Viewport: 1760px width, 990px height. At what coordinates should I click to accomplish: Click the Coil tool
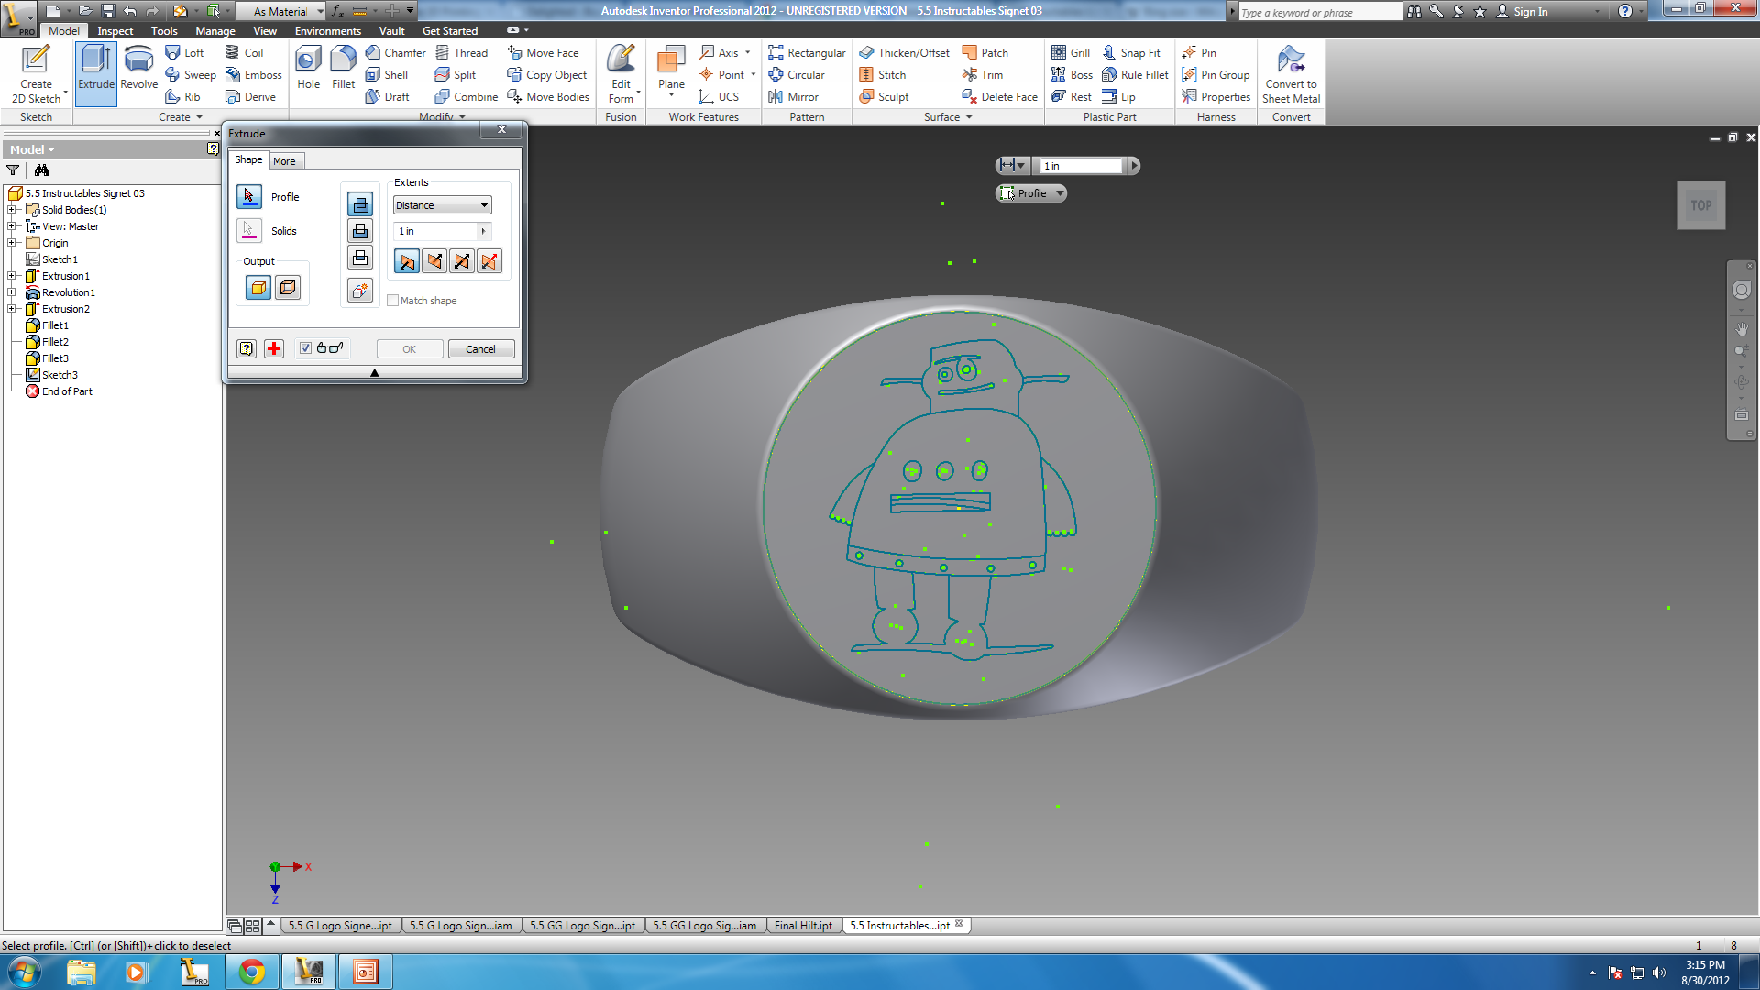point(244,52)
